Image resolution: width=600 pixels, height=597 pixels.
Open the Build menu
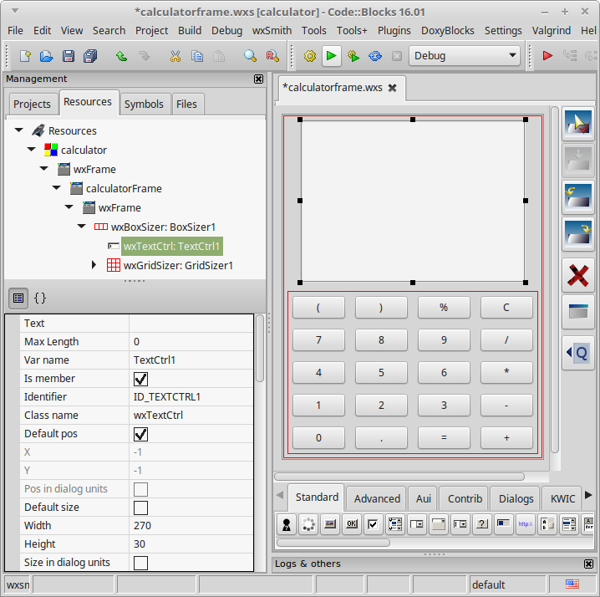click(x=190, y=31)
